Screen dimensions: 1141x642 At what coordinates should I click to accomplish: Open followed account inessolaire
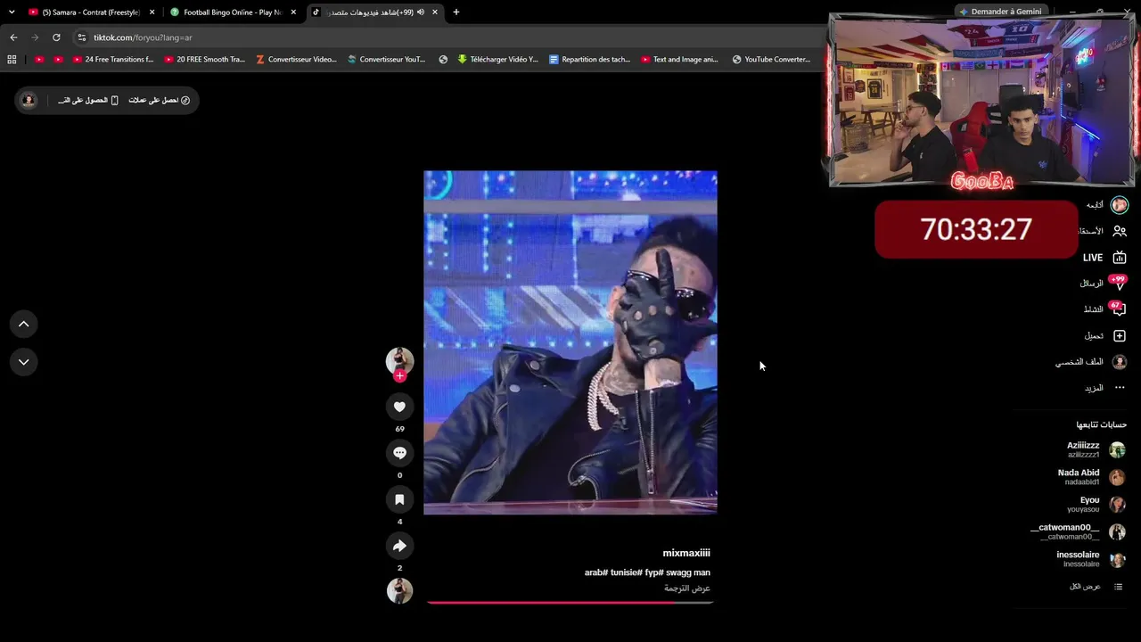[1091, 559]
